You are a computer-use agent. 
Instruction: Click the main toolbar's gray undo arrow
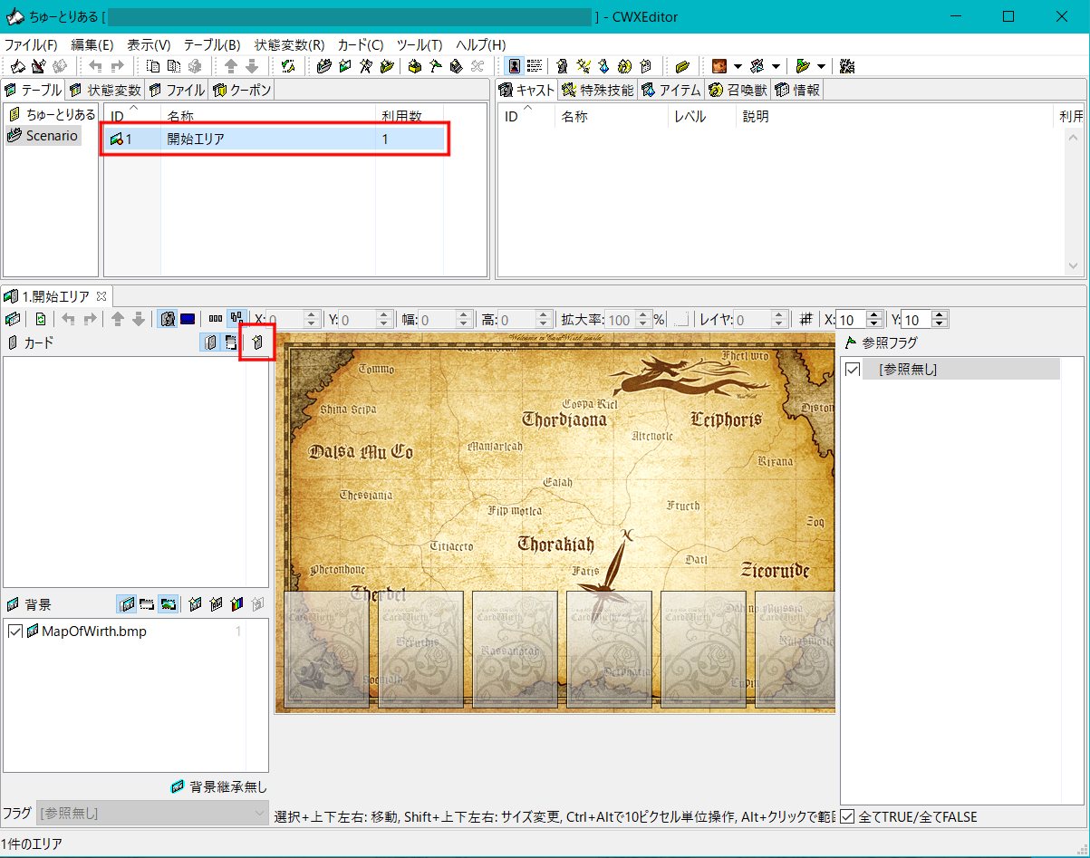96,66
